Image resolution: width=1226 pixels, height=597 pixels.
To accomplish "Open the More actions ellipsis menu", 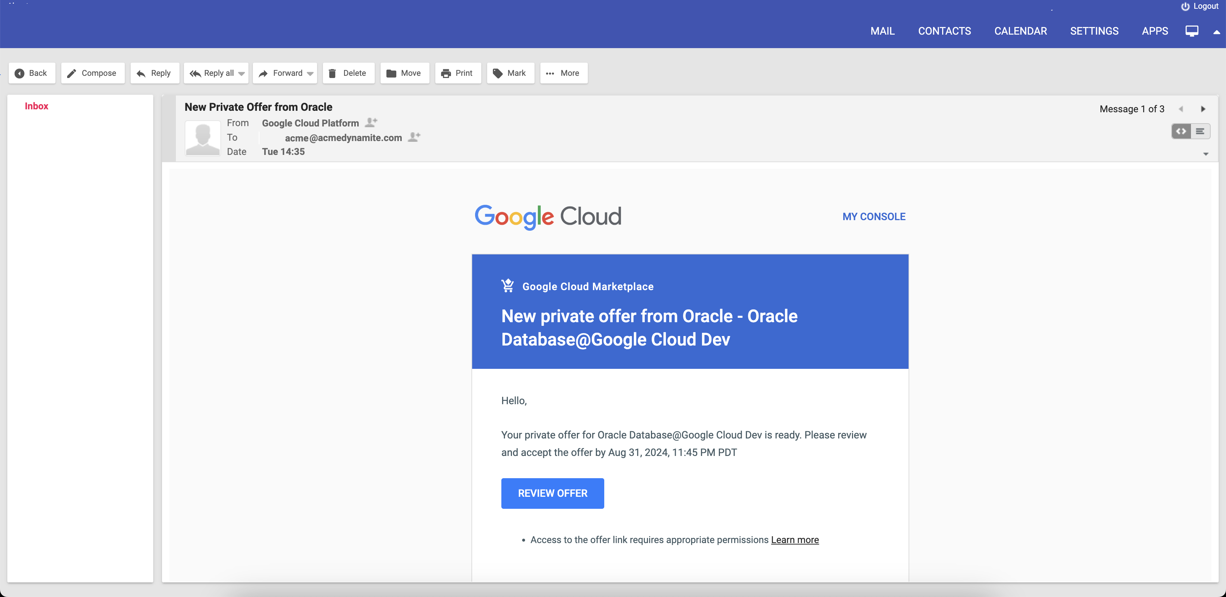I will 551,73.
